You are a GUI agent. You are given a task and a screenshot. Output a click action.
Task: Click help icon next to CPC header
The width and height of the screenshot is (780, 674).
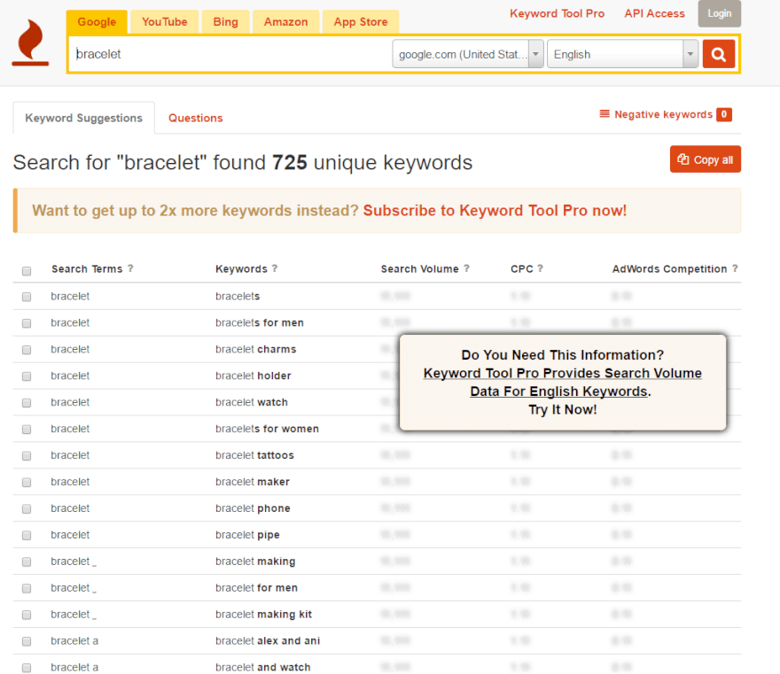(x=542, y=268)
